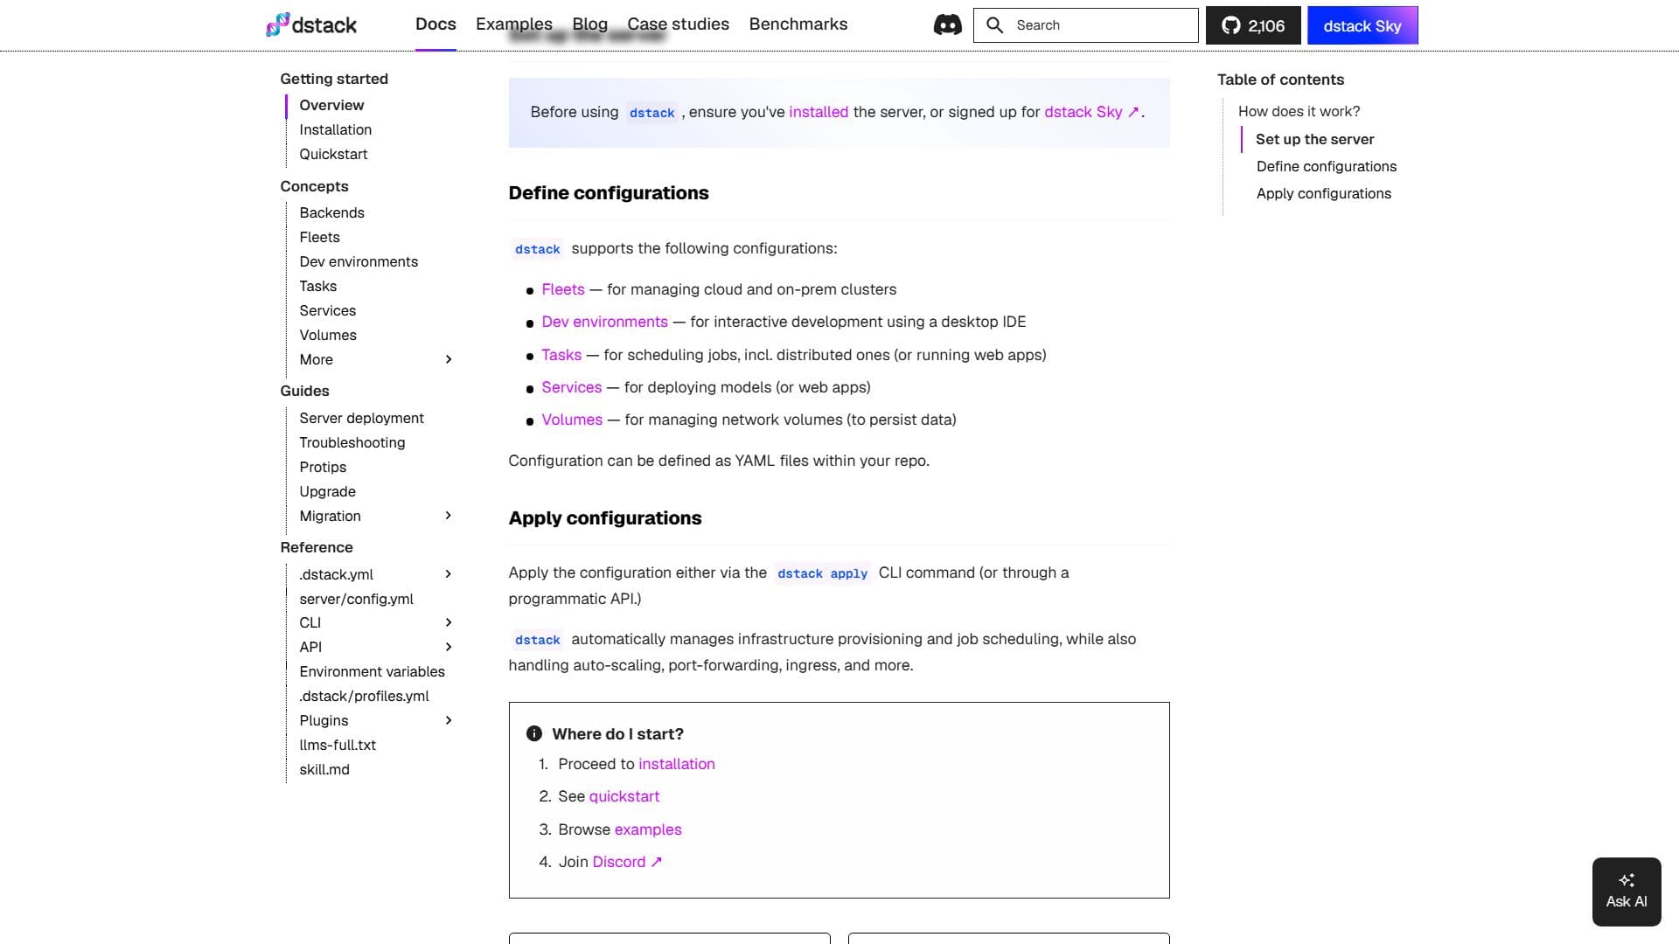Jump to Set up the server in contents

pyautogui.click(x=1315, y=139)
